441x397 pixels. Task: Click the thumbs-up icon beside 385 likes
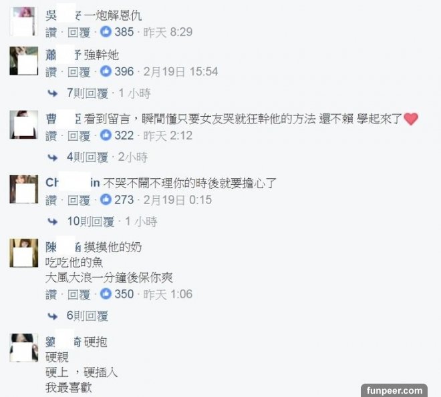tap(106, 31)
